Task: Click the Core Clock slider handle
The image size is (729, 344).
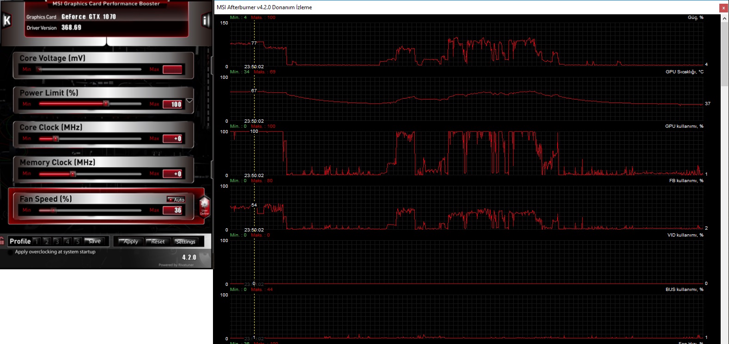Action: tap(56, 138)
